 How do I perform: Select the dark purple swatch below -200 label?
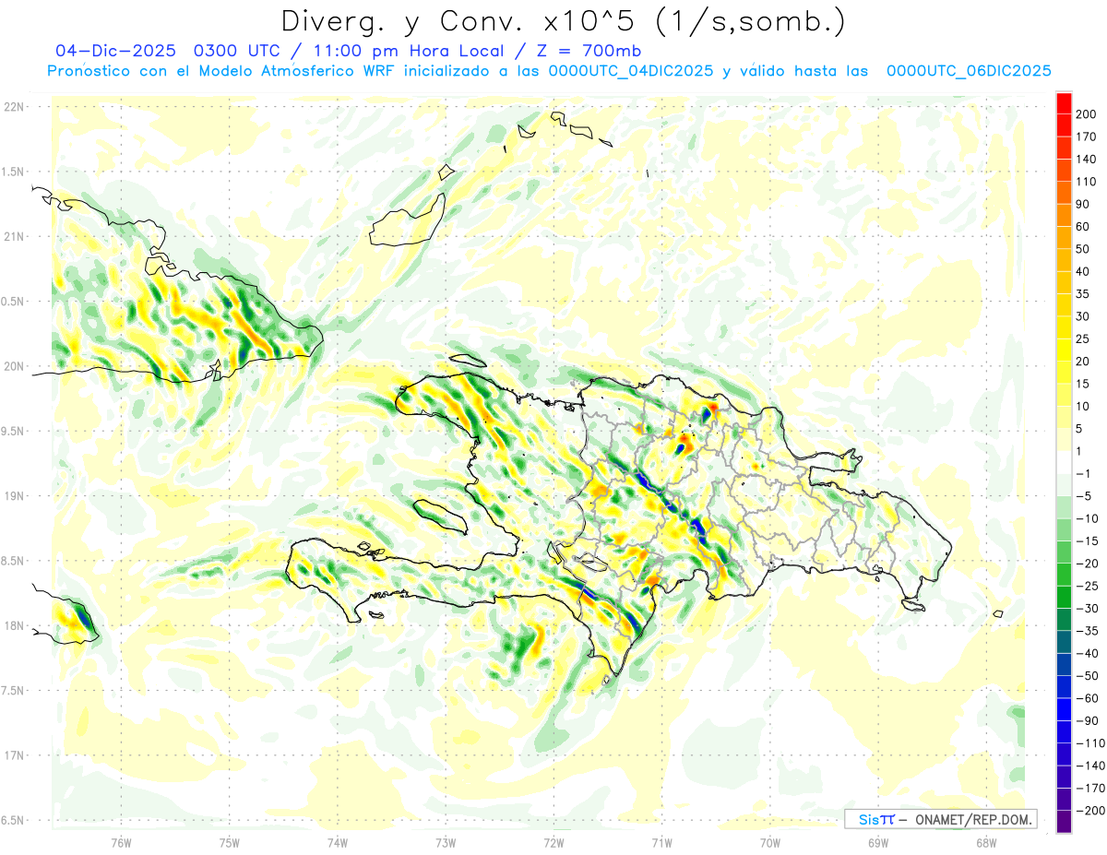click(1064, 822)
